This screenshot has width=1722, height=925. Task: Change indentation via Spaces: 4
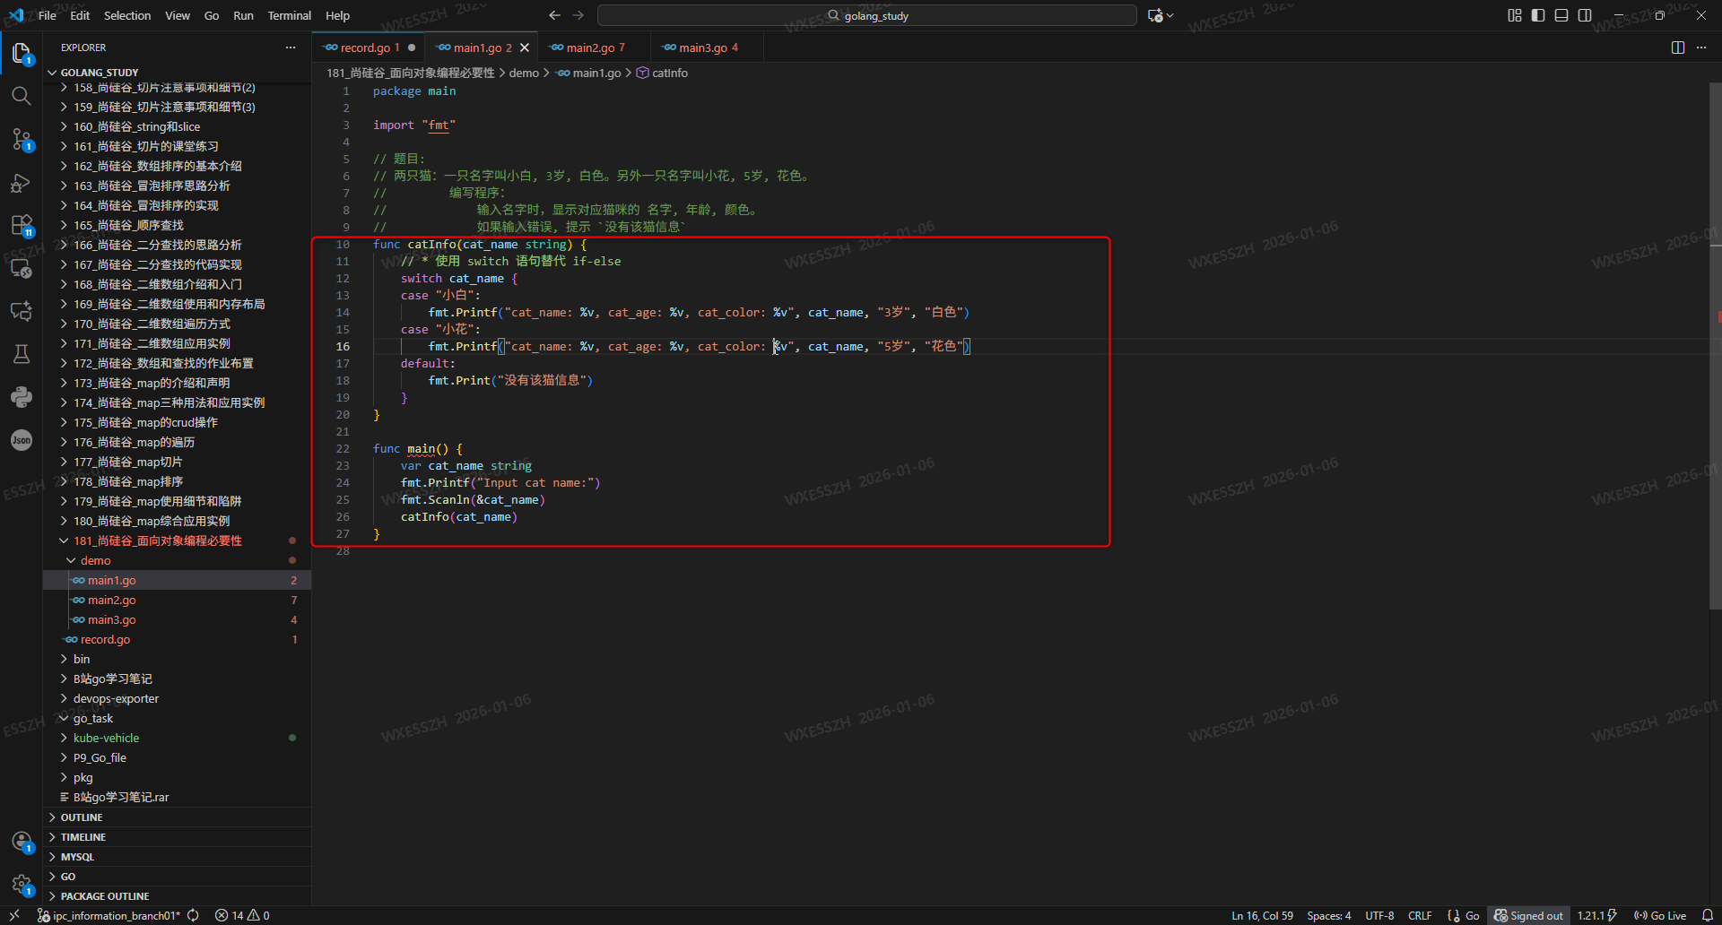pos(1328,915)
